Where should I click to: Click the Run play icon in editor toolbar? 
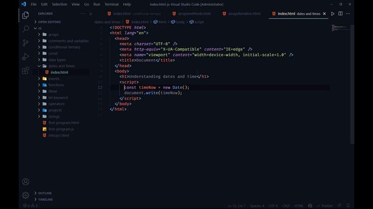click(x=333, y=14)
